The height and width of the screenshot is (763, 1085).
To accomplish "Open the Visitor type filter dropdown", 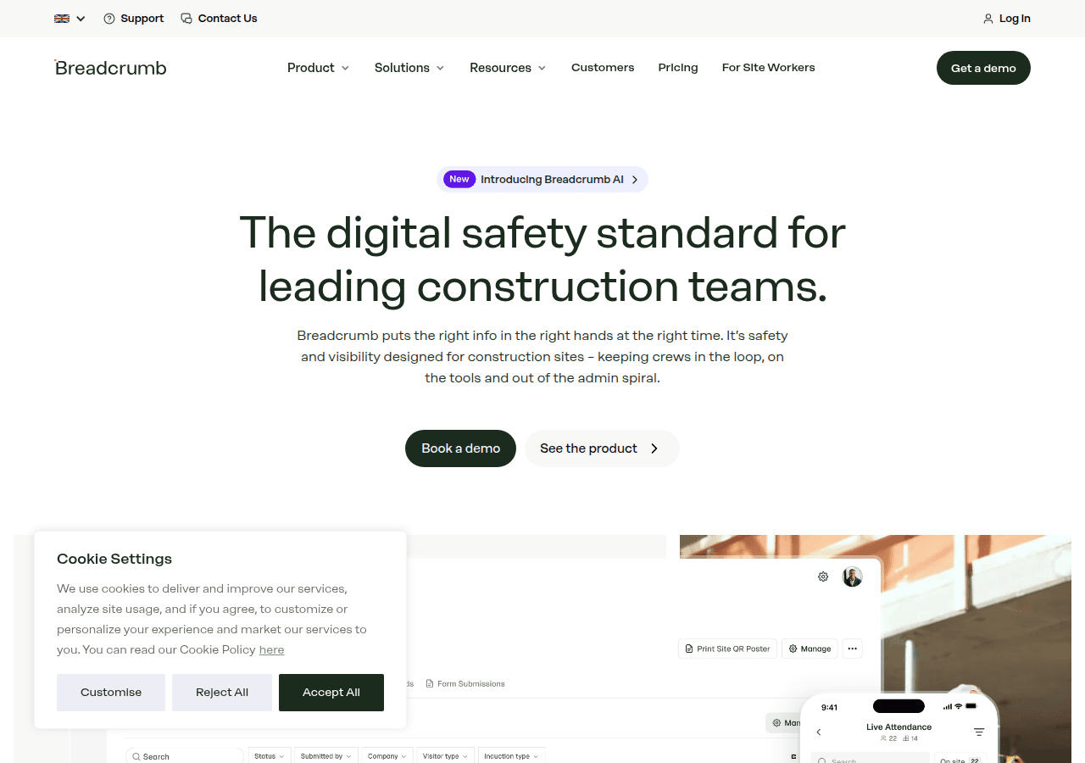I will point(445,756).
